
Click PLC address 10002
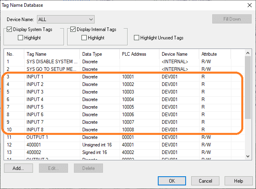tap(128, 84)
